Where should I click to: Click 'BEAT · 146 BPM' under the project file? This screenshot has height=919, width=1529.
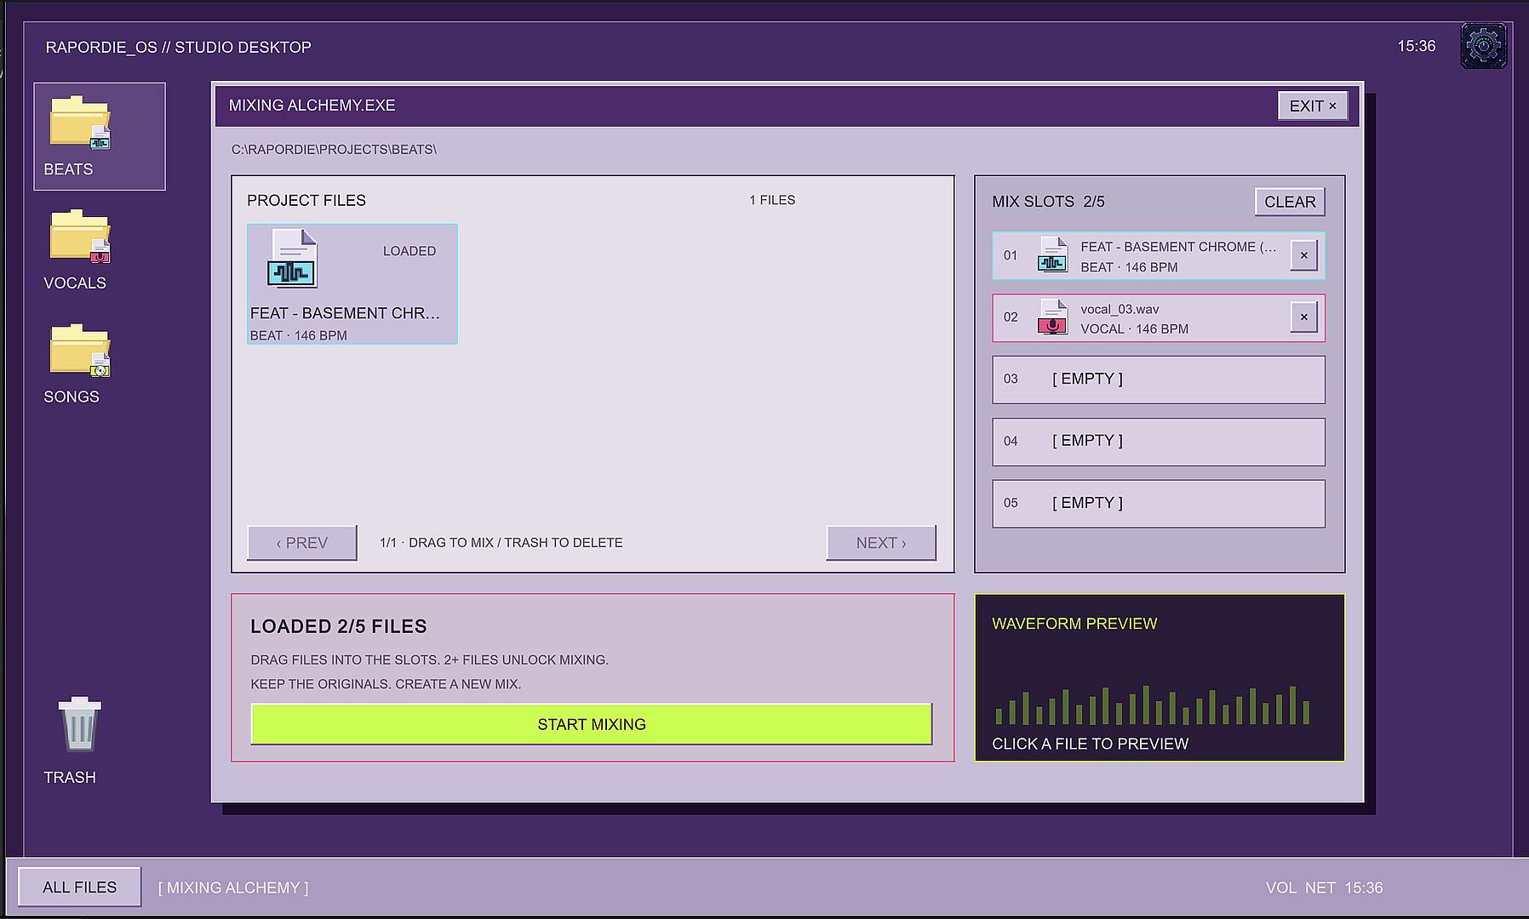(x=299, y=335)
